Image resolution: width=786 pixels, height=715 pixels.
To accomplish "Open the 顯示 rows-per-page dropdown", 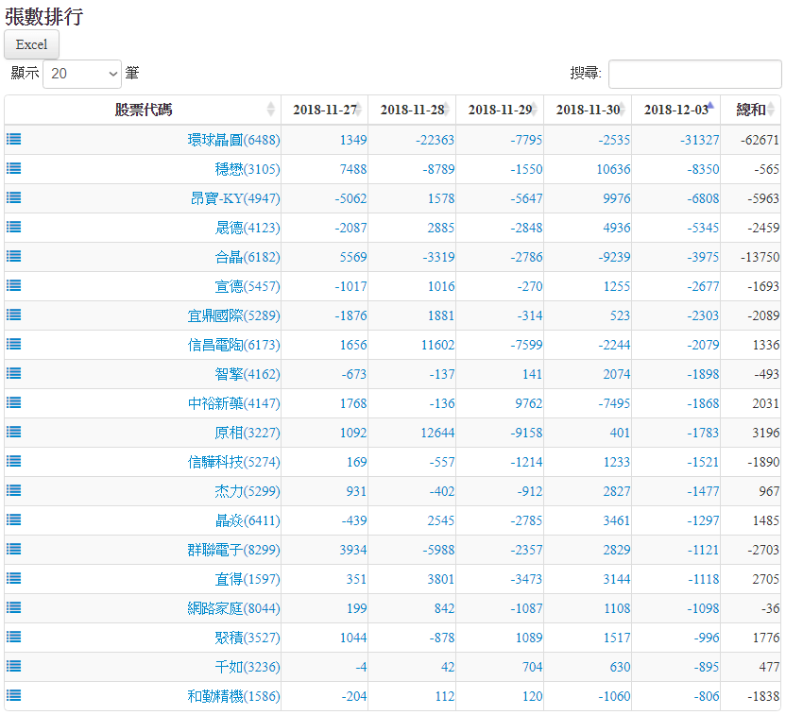I will click(x=82, y=73).
